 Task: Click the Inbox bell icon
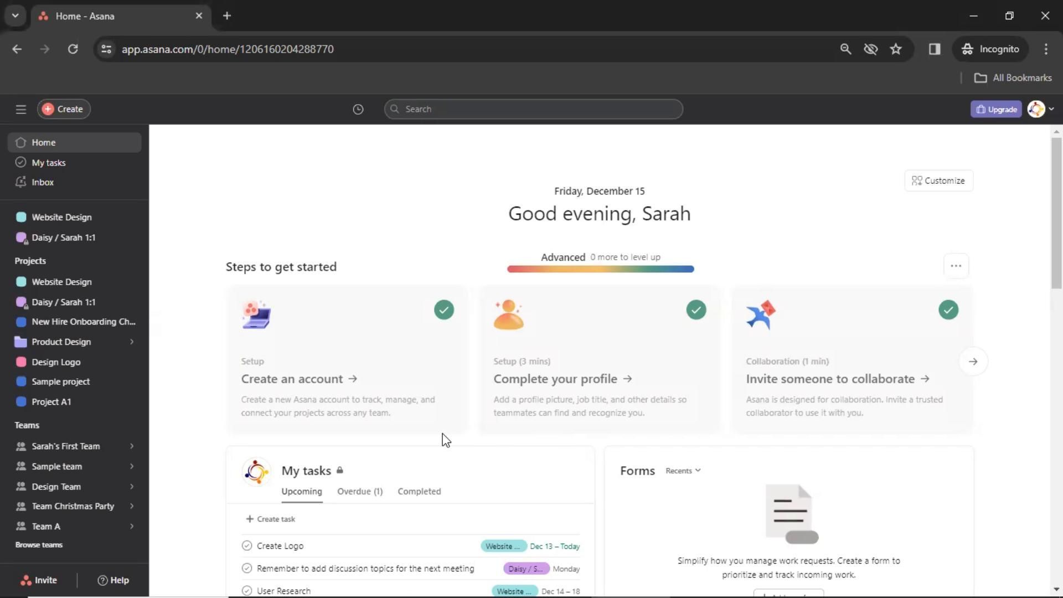21,182
